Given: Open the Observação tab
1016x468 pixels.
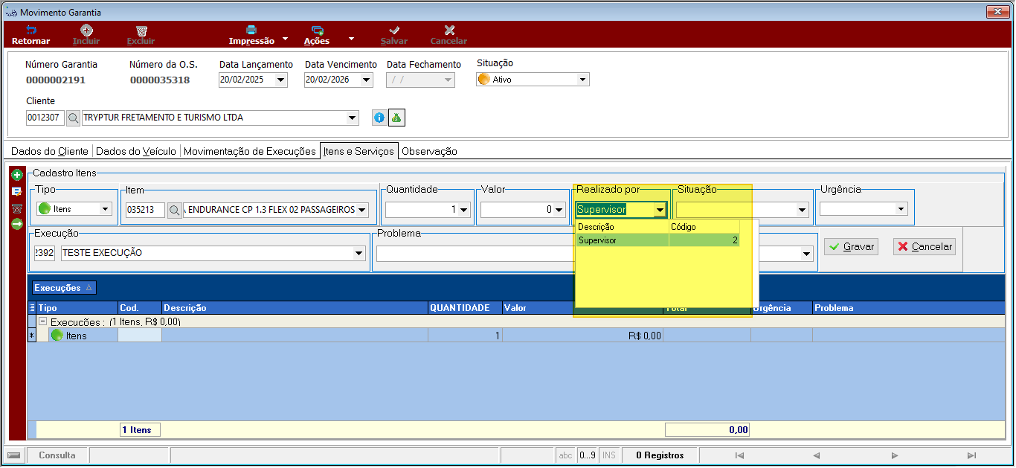Looking at the screenshot, I should (x=429, y=151).
